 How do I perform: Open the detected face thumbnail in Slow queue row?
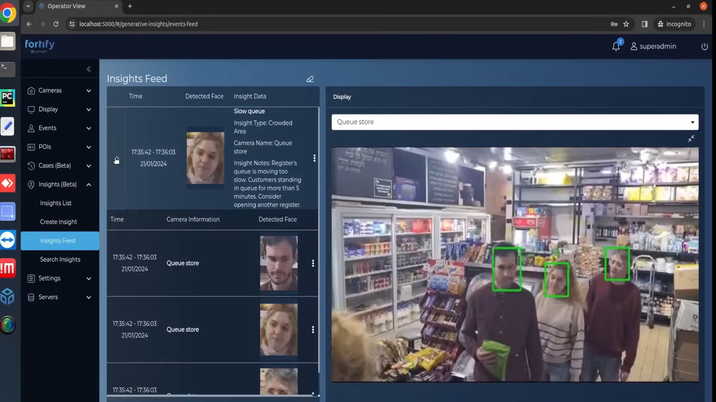205,158
